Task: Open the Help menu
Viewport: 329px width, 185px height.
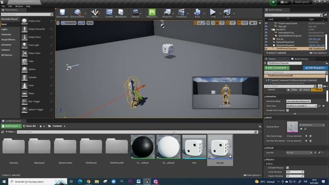Action: [28, 6]
